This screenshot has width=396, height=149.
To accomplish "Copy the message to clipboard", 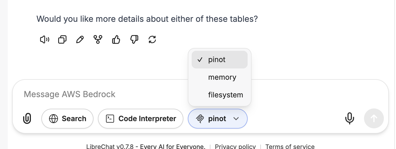I will pos(62,40).
